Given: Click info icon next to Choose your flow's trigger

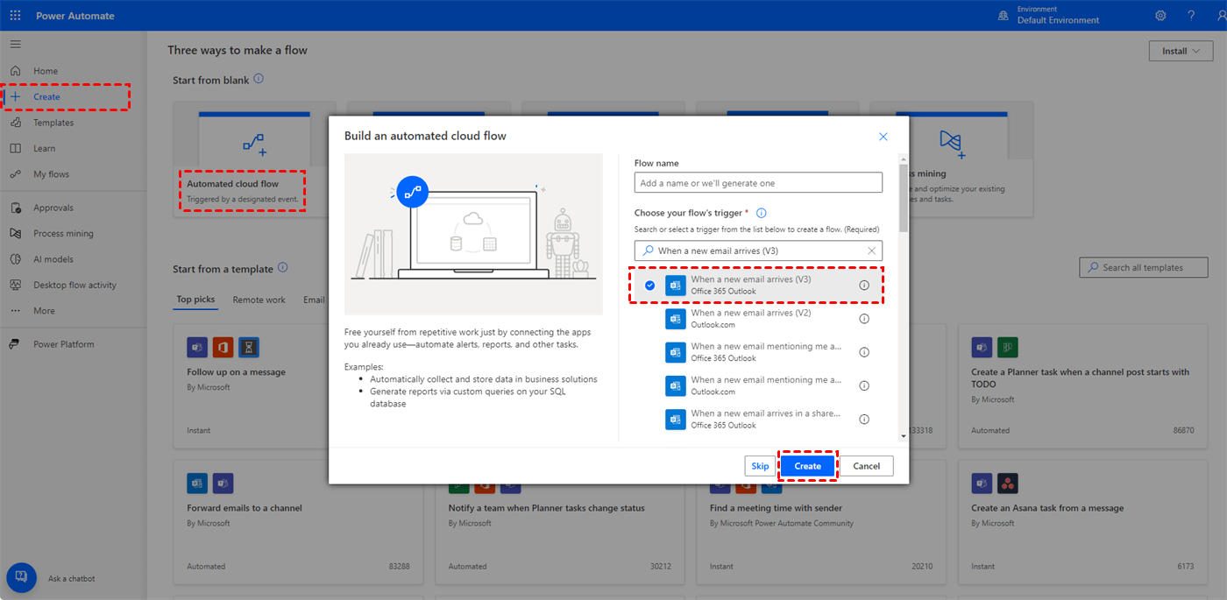Looking at the screenshot, I should (x=762, y=213).
